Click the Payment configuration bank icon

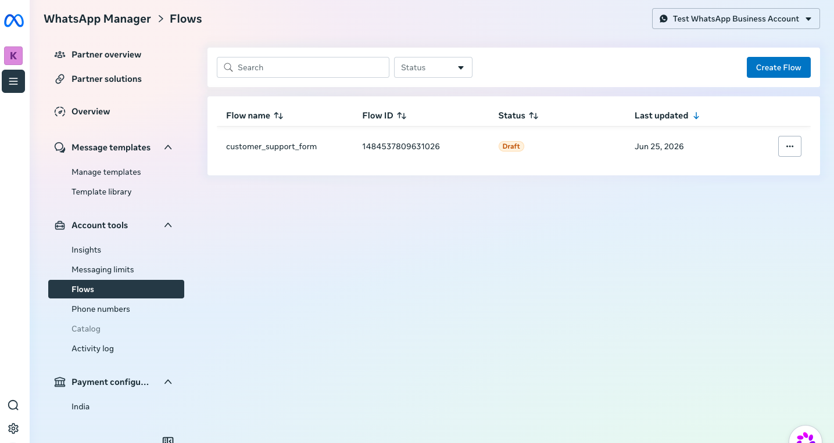(x=59, y=382)
